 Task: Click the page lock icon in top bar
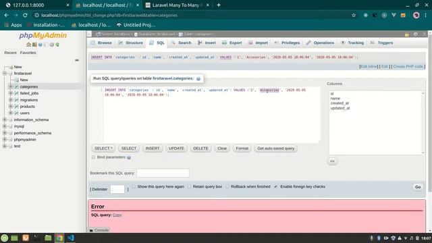click(407, 34)
